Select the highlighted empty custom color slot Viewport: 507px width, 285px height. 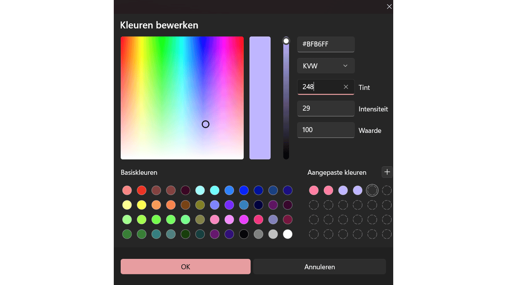pos(372,190)
